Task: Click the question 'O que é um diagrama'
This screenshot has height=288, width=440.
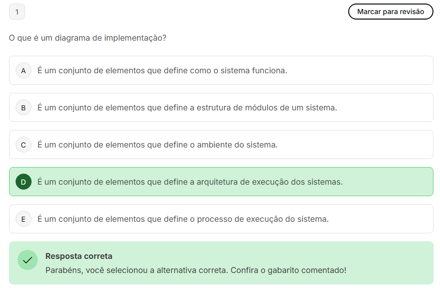Action: coord(49,38)
